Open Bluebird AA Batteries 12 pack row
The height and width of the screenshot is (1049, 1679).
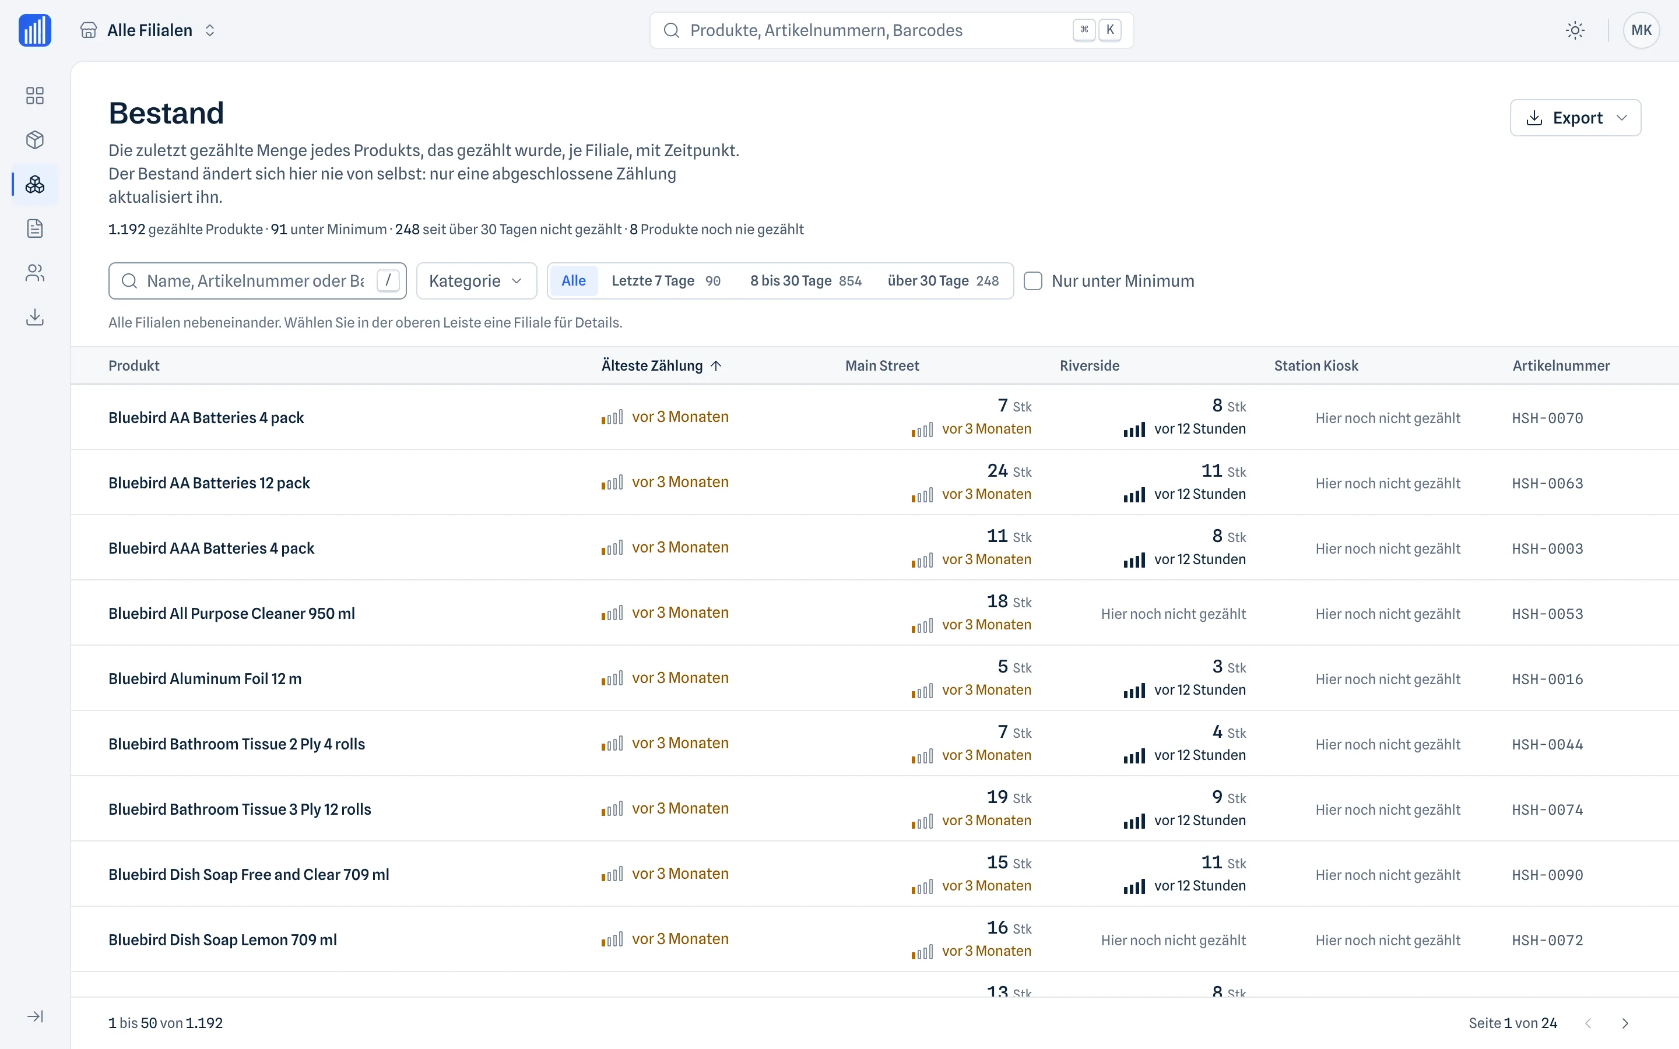coord(874,483)
